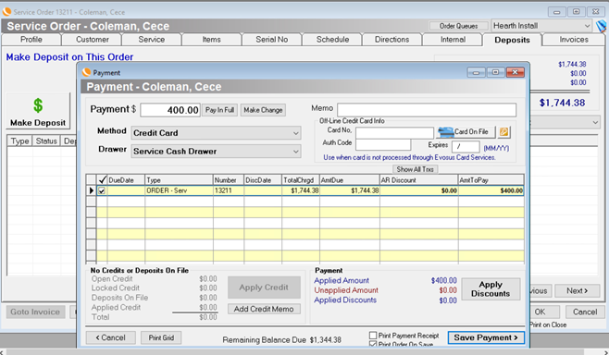The width and height of the screenshot is (609, 355).
Task: Click the Card On File card icon button
Action: tap(466, 132)
